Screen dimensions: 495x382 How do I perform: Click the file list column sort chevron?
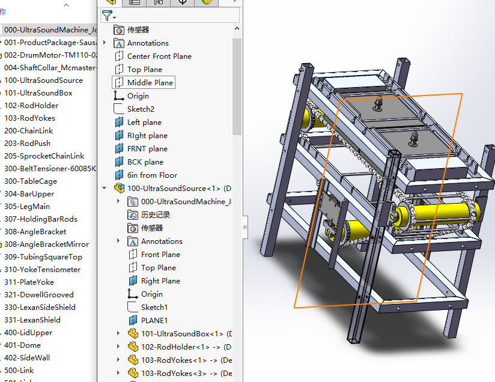coord(66,5)
